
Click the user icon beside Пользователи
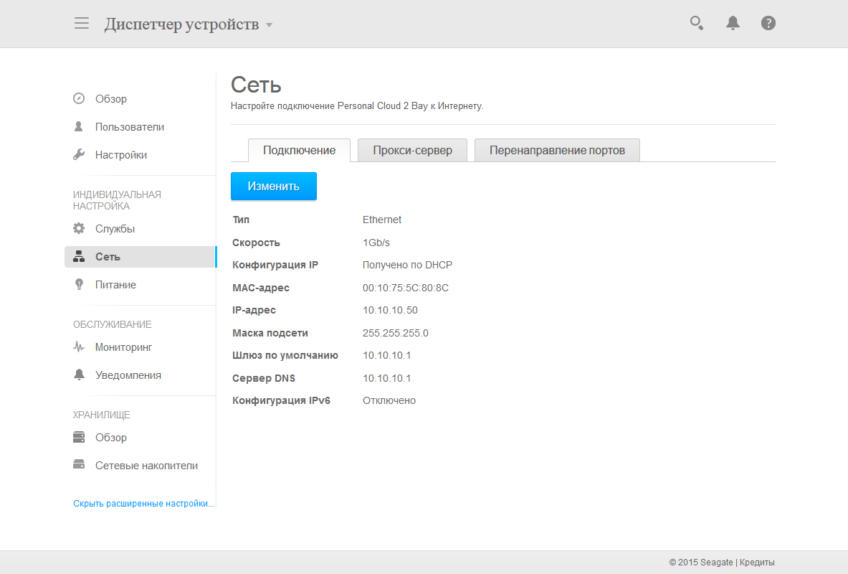click(x=79, y=127)
